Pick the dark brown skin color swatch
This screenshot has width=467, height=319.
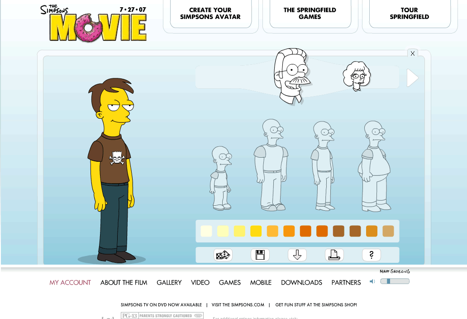pyautogui.click(x=338, y=231)
